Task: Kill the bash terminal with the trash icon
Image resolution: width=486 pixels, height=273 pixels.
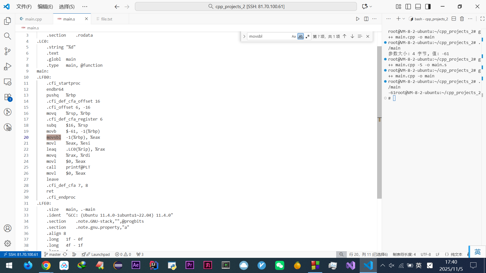Action: pos(462,19)
